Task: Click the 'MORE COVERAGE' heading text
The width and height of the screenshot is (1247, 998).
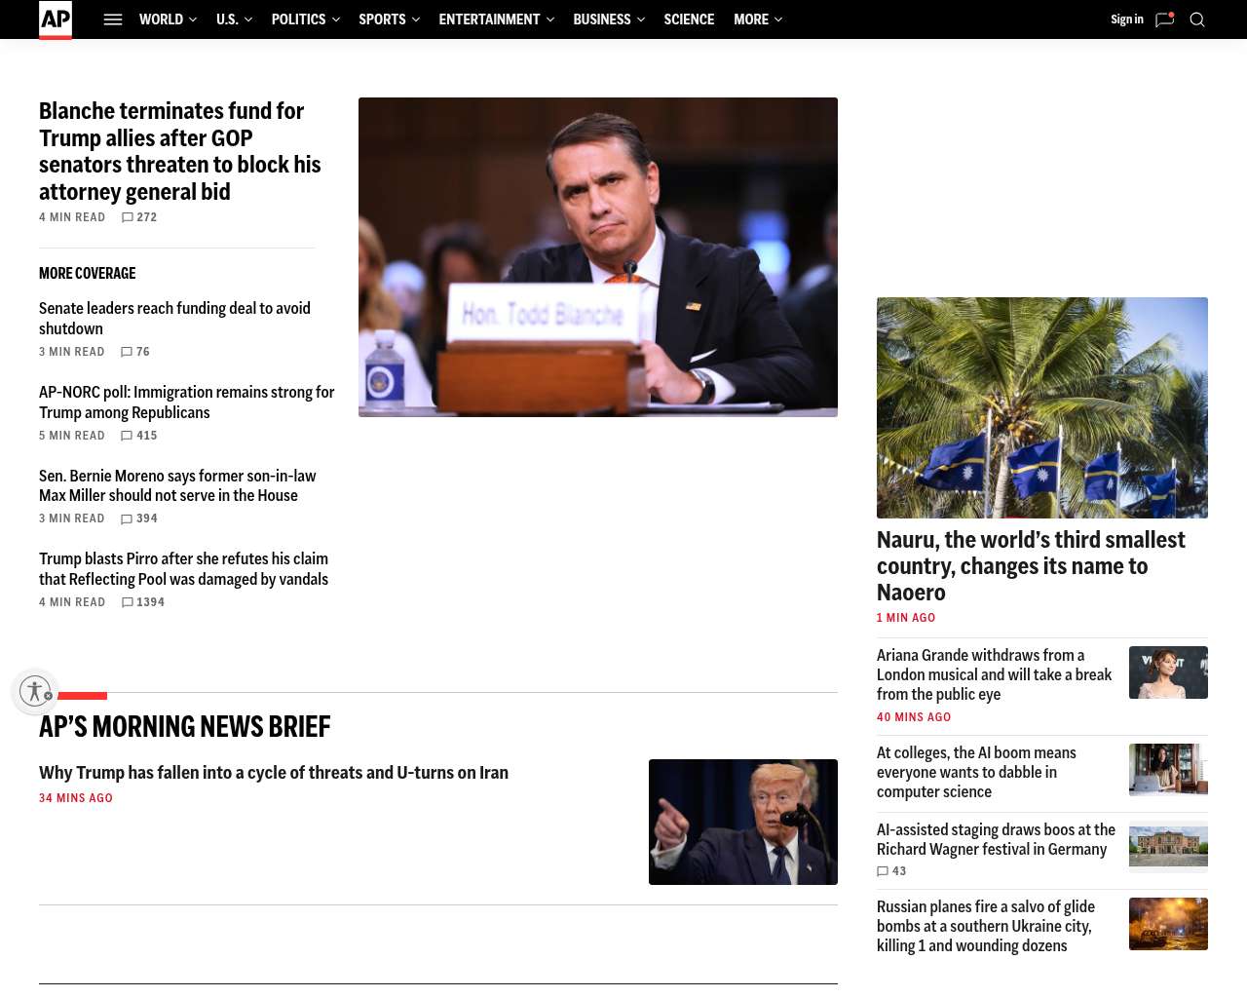Action: pos(88,274)
